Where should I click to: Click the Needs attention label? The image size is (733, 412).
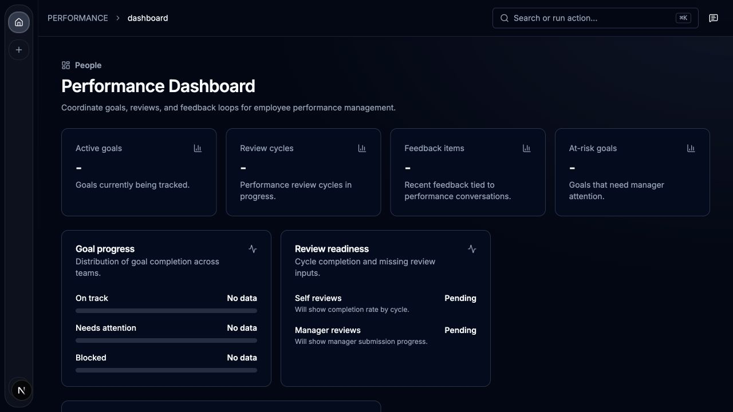click(x=106, y=328)
